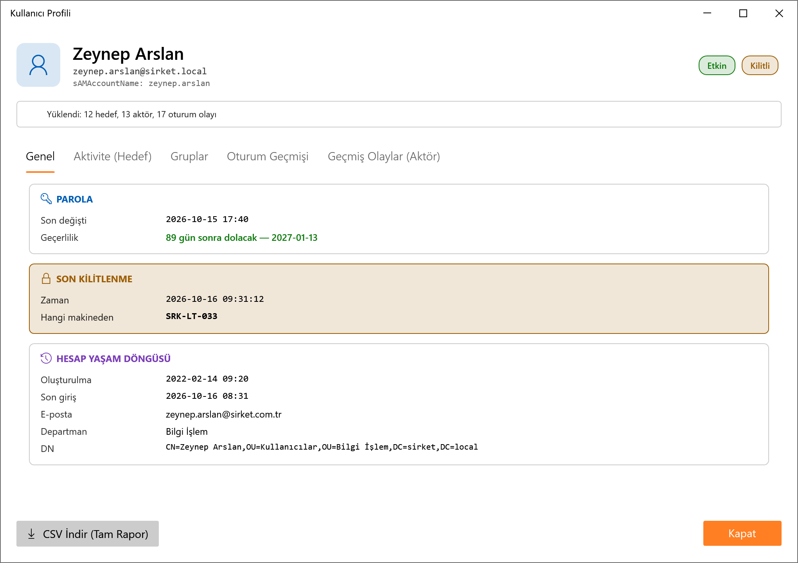Minimize the Kullanıcı Profili window
Image resolution: width=798 pixels, height=563 pixels.
(x=707, y=13)
